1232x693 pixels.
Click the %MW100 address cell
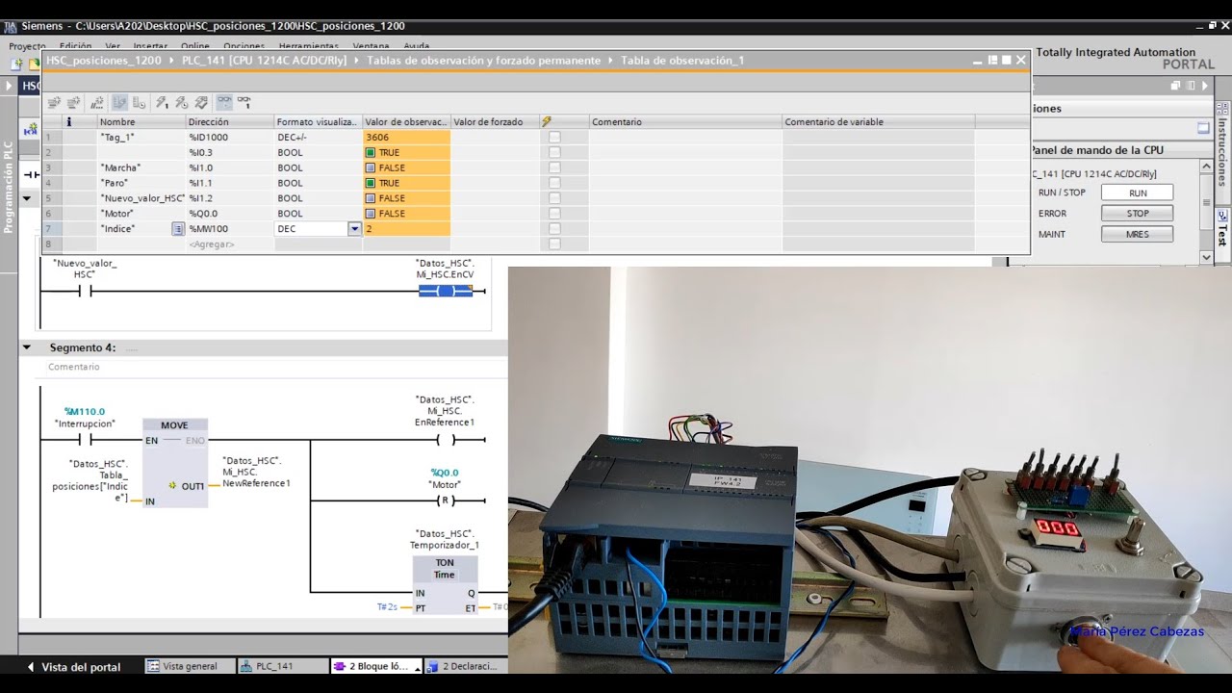(x=230, y=229)
